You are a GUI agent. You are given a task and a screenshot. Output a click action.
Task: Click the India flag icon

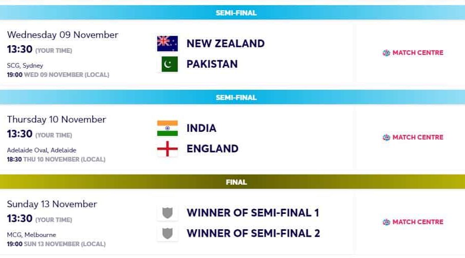click(x=168, y=128)
